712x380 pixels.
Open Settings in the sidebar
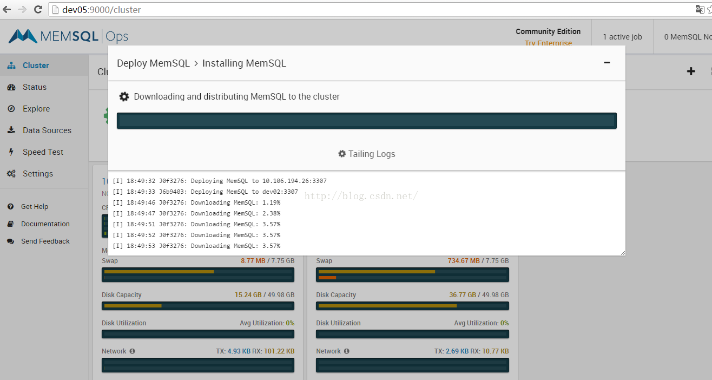44,173
